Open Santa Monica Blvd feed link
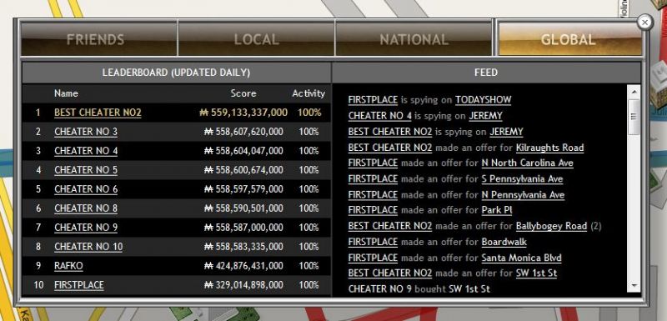667x321 pixels. [x=522, y=258]
